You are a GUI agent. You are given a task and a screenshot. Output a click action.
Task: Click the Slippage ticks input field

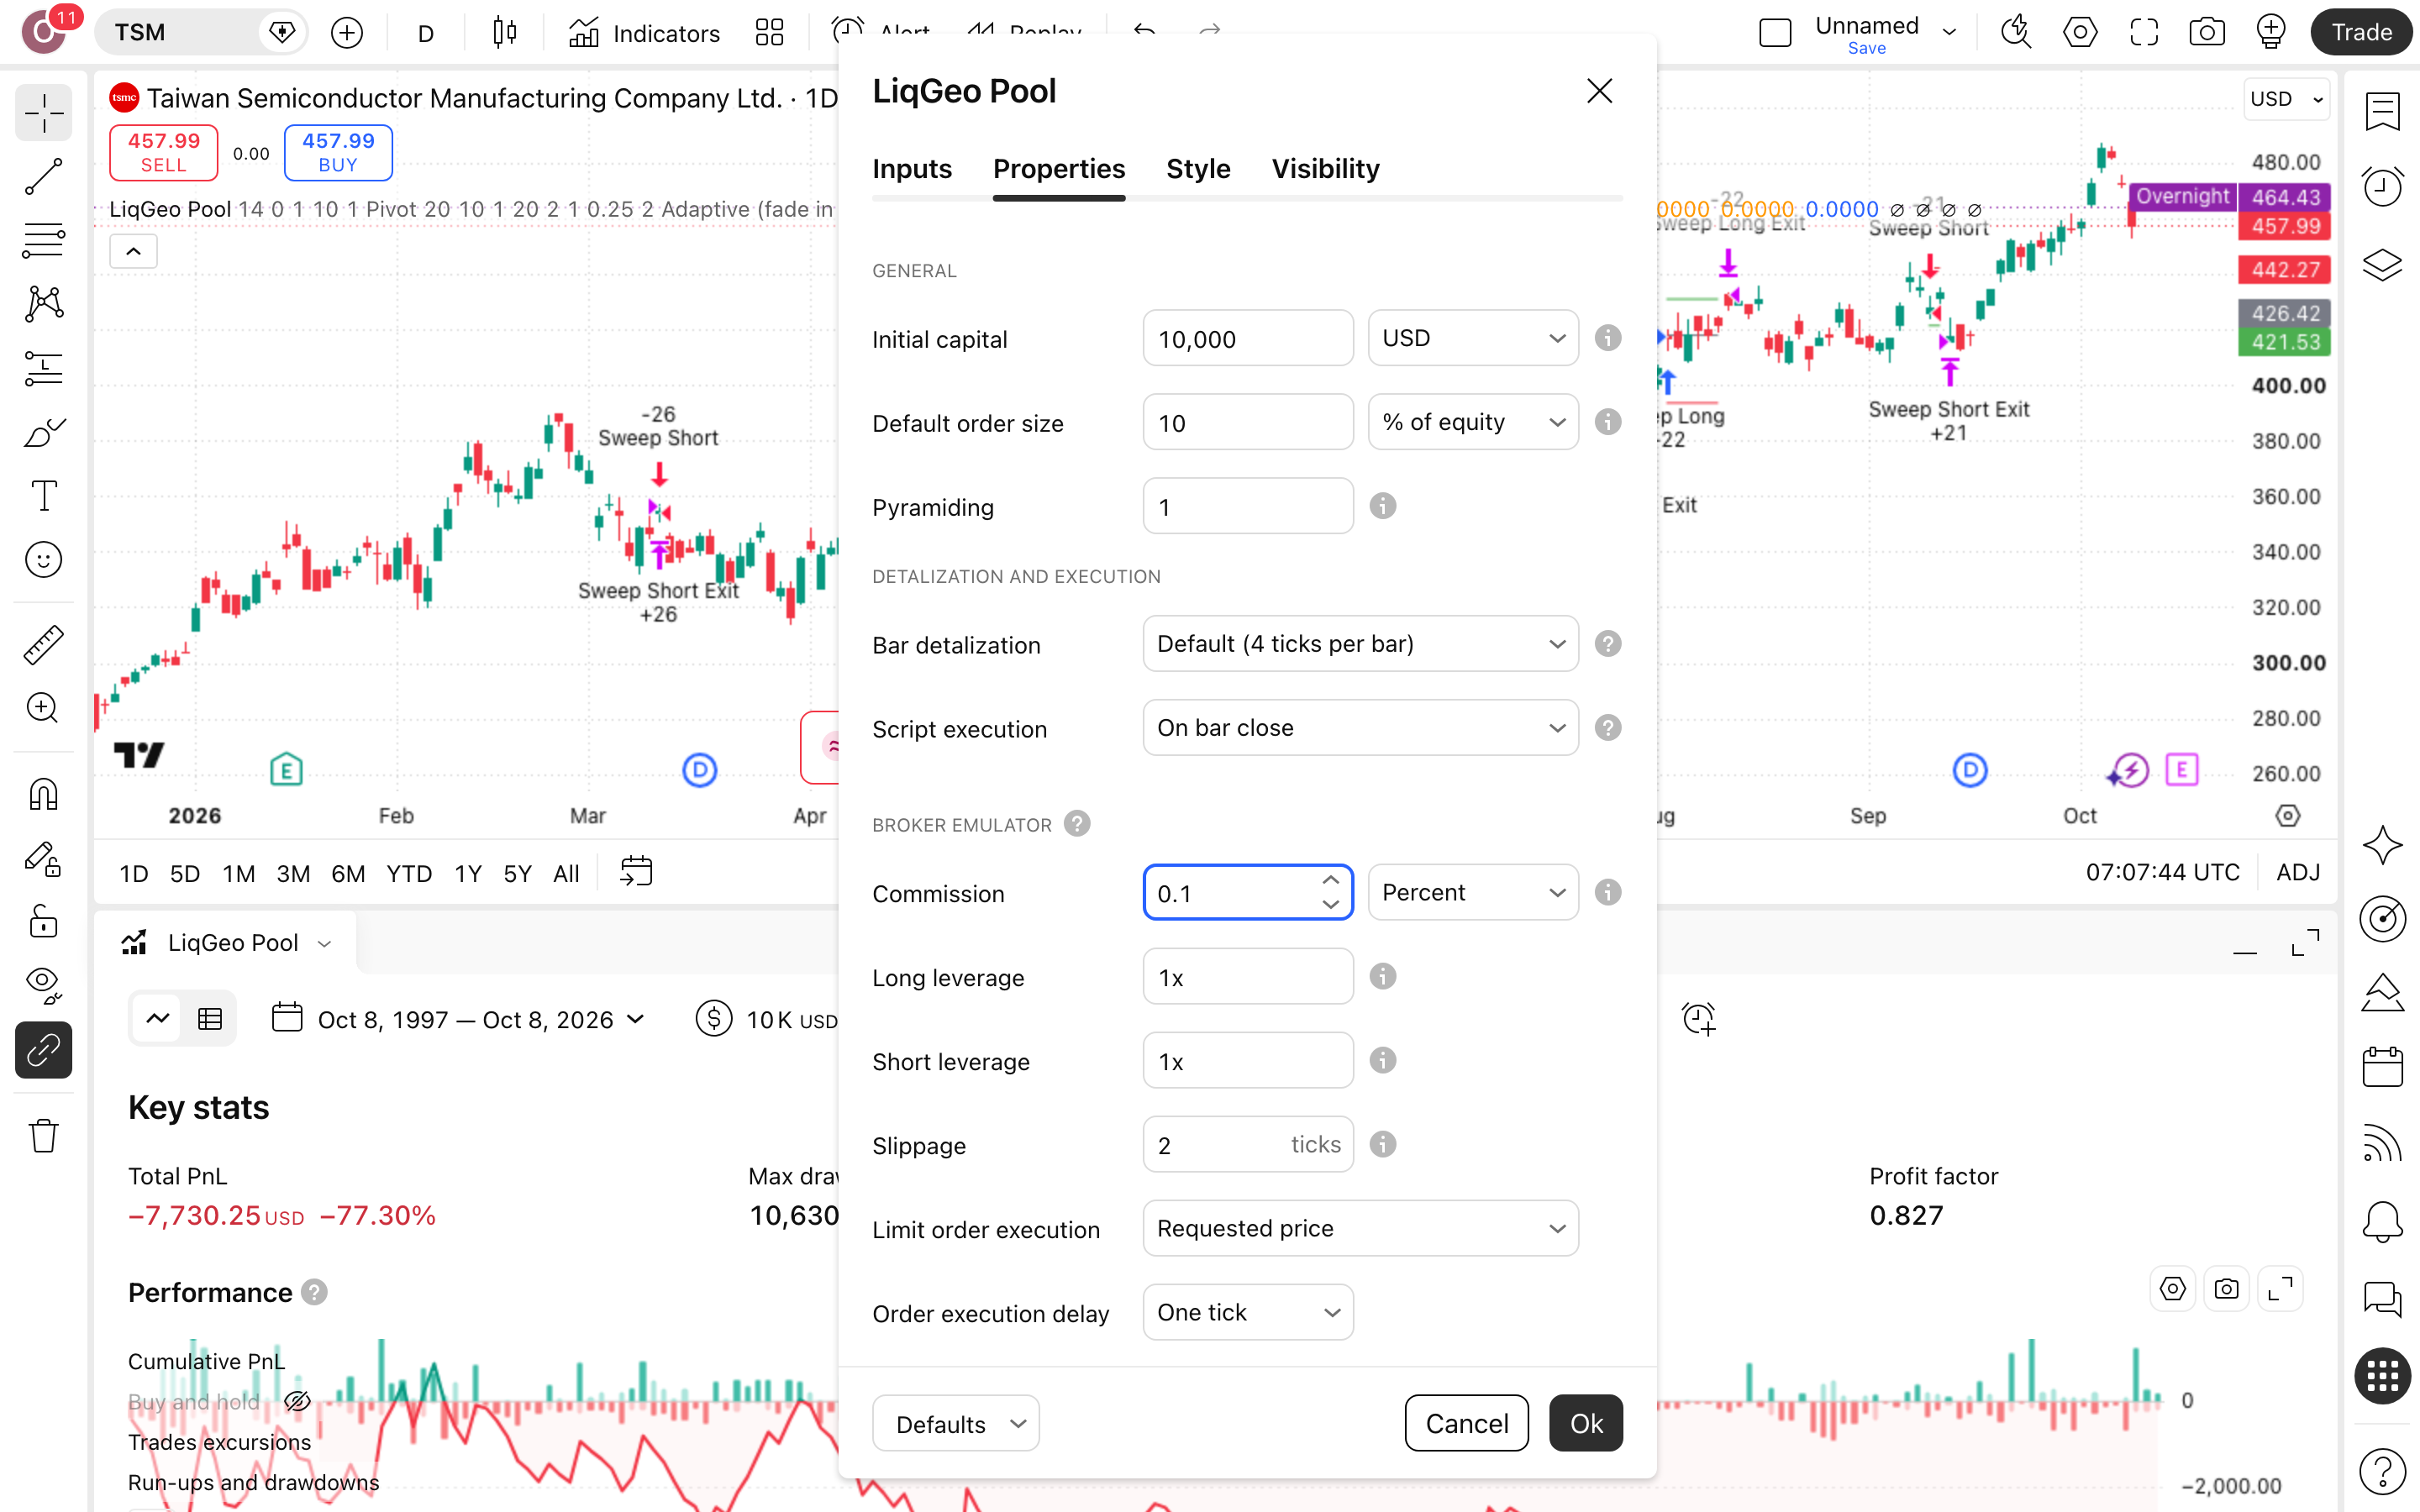[1248, 1144]
